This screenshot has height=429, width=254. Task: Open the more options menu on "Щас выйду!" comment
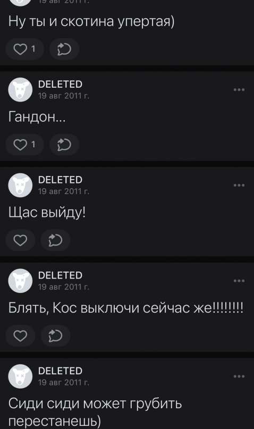point(239,185)
